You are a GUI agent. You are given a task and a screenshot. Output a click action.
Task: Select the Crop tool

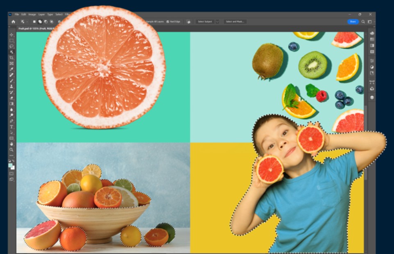click(11, 58)
